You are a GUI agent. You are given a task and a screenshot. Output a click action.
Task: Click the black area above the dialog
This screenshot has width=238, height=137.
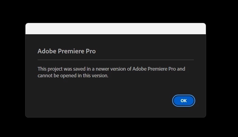pyautogui.click(x=116, y=11)
